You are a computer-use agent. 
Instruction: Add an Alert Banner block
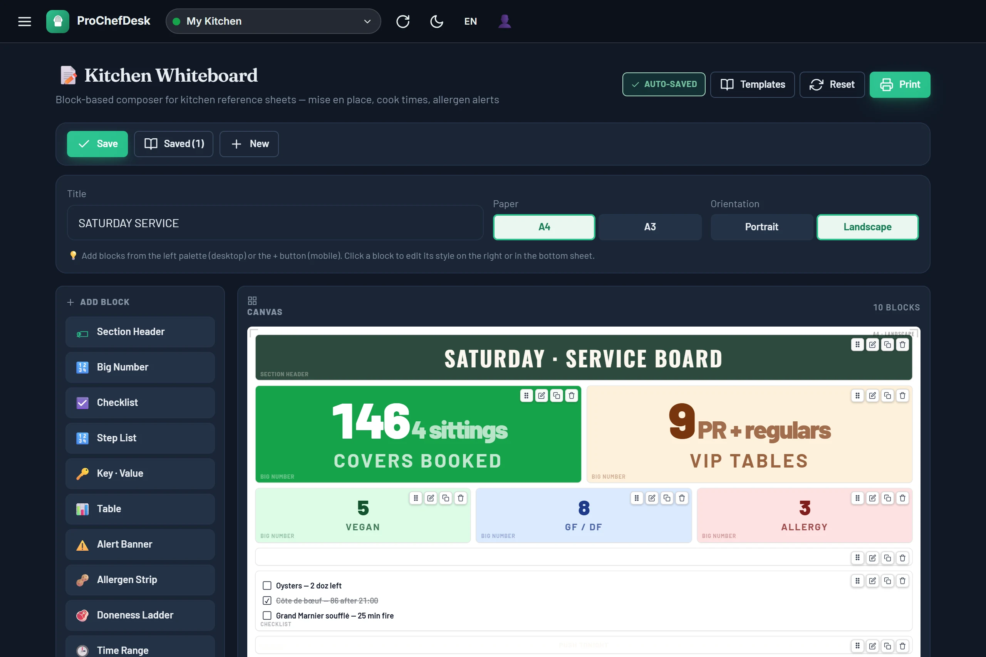click(x=140, y=544)
